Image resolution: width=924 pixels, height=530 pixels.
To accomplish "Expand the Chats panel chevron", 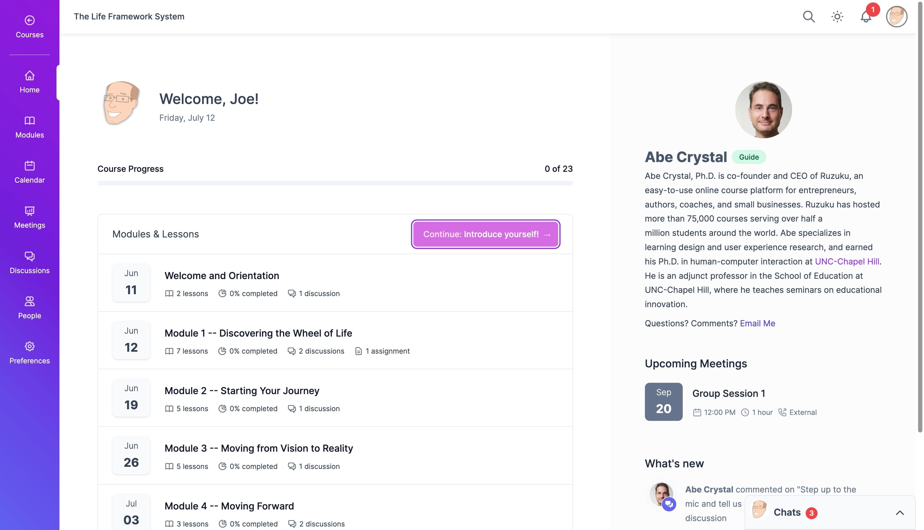I will tap(899, 512).
